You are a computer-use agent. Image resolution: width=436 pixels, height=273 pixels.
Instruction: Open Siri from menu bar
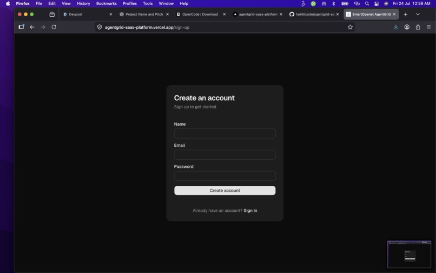[386, 3]
